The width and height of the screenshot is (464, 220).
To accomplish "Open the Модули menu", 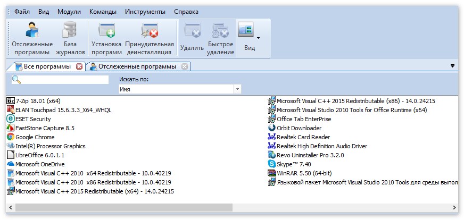I will pyautogui.click(x=69, y=12).
